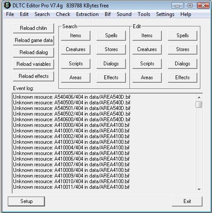Click the Exit button
212x213 pixels.
(x=187, y=201)
